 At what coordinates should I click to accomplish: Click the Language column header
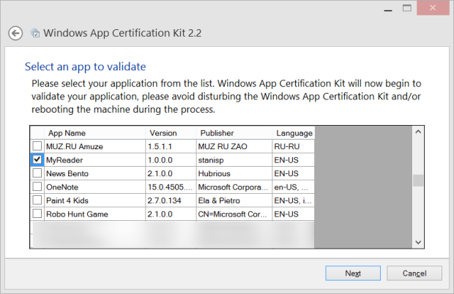coord(294,133)
